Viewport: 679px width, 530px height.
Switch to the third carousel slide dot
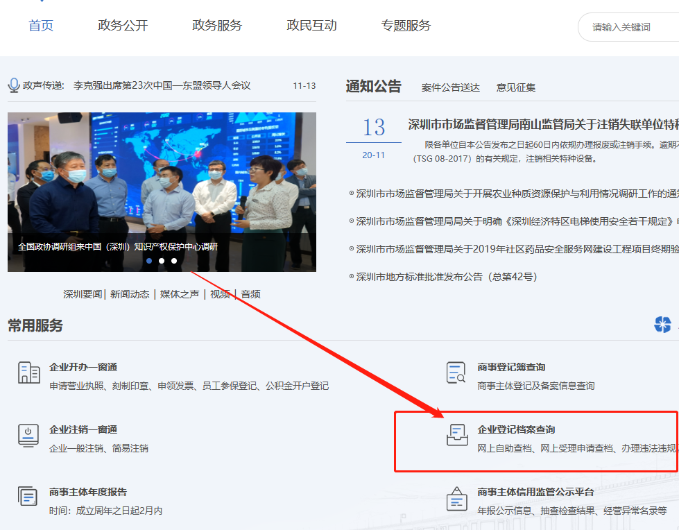click(174, 262)
